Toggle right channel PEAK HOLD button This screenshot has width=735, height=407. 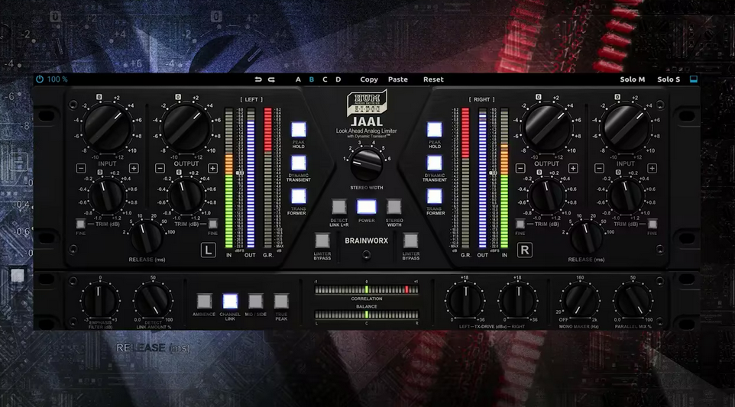point(435,130)
